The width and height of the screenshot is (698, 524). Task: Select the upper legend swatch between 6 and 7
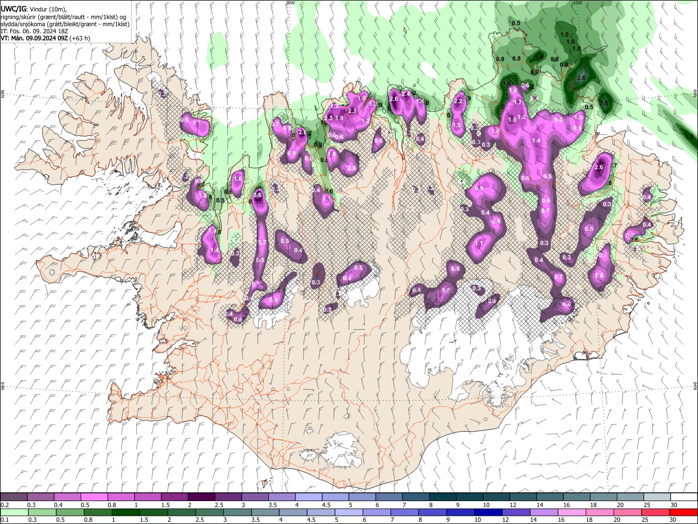389,497
